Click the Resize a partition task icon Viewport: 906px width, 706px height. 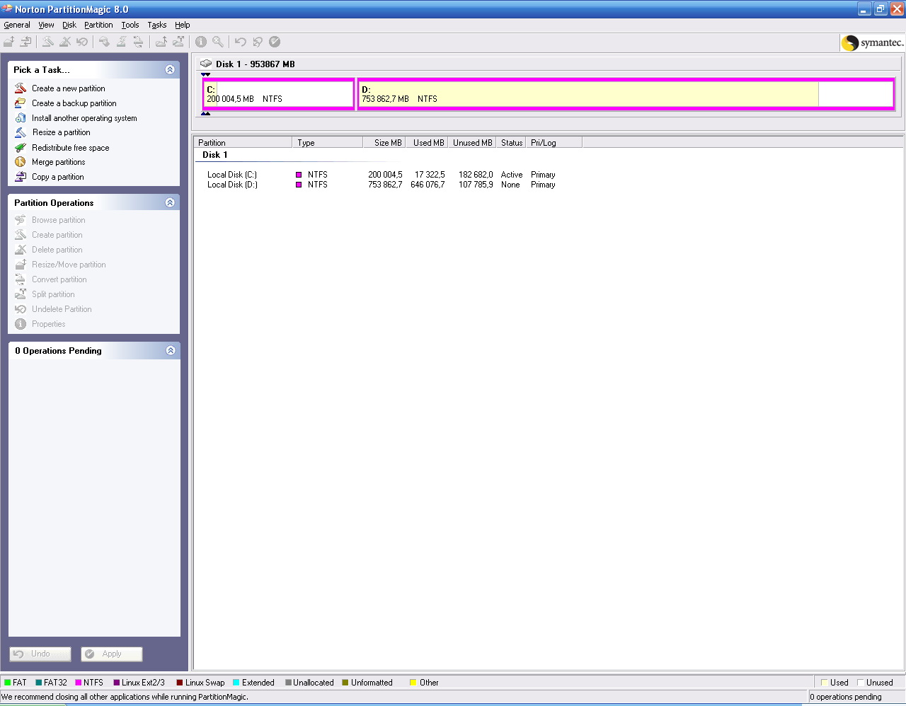21,132
